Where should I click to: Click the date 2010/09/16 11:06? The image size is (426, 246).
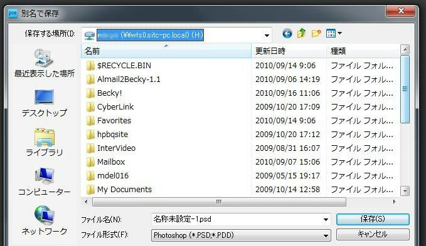tap(287, 93)
